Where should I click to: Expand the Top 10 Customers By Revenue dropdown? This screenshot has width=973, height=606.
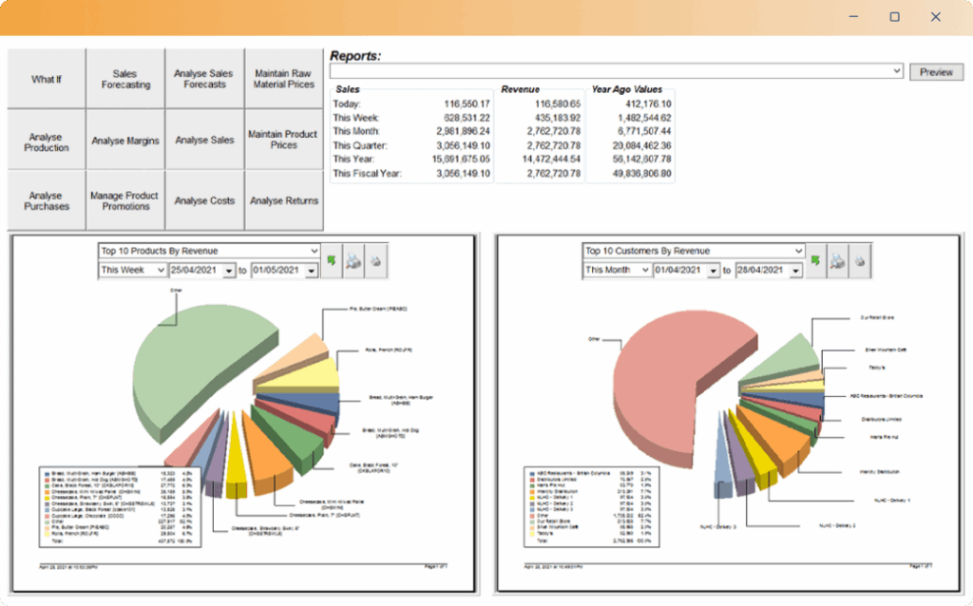798,251
